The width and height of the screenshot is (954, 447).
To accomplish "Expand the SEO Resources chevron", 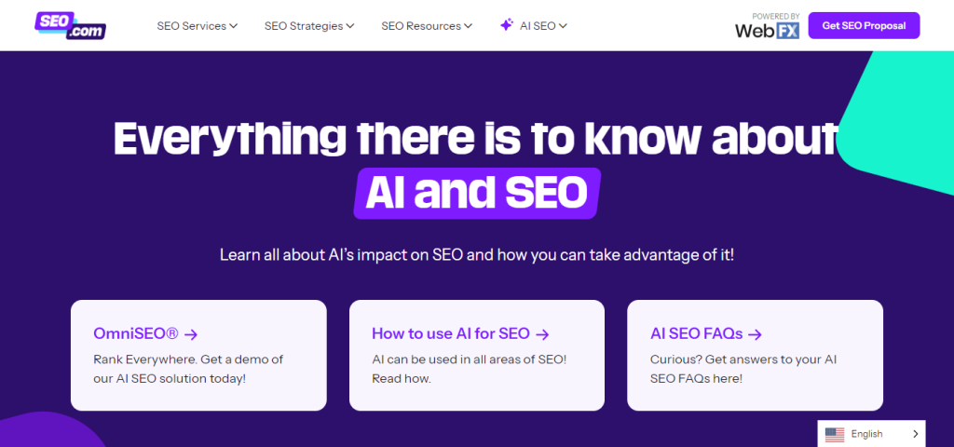I will pyautogui.click(x=468, y=26).
